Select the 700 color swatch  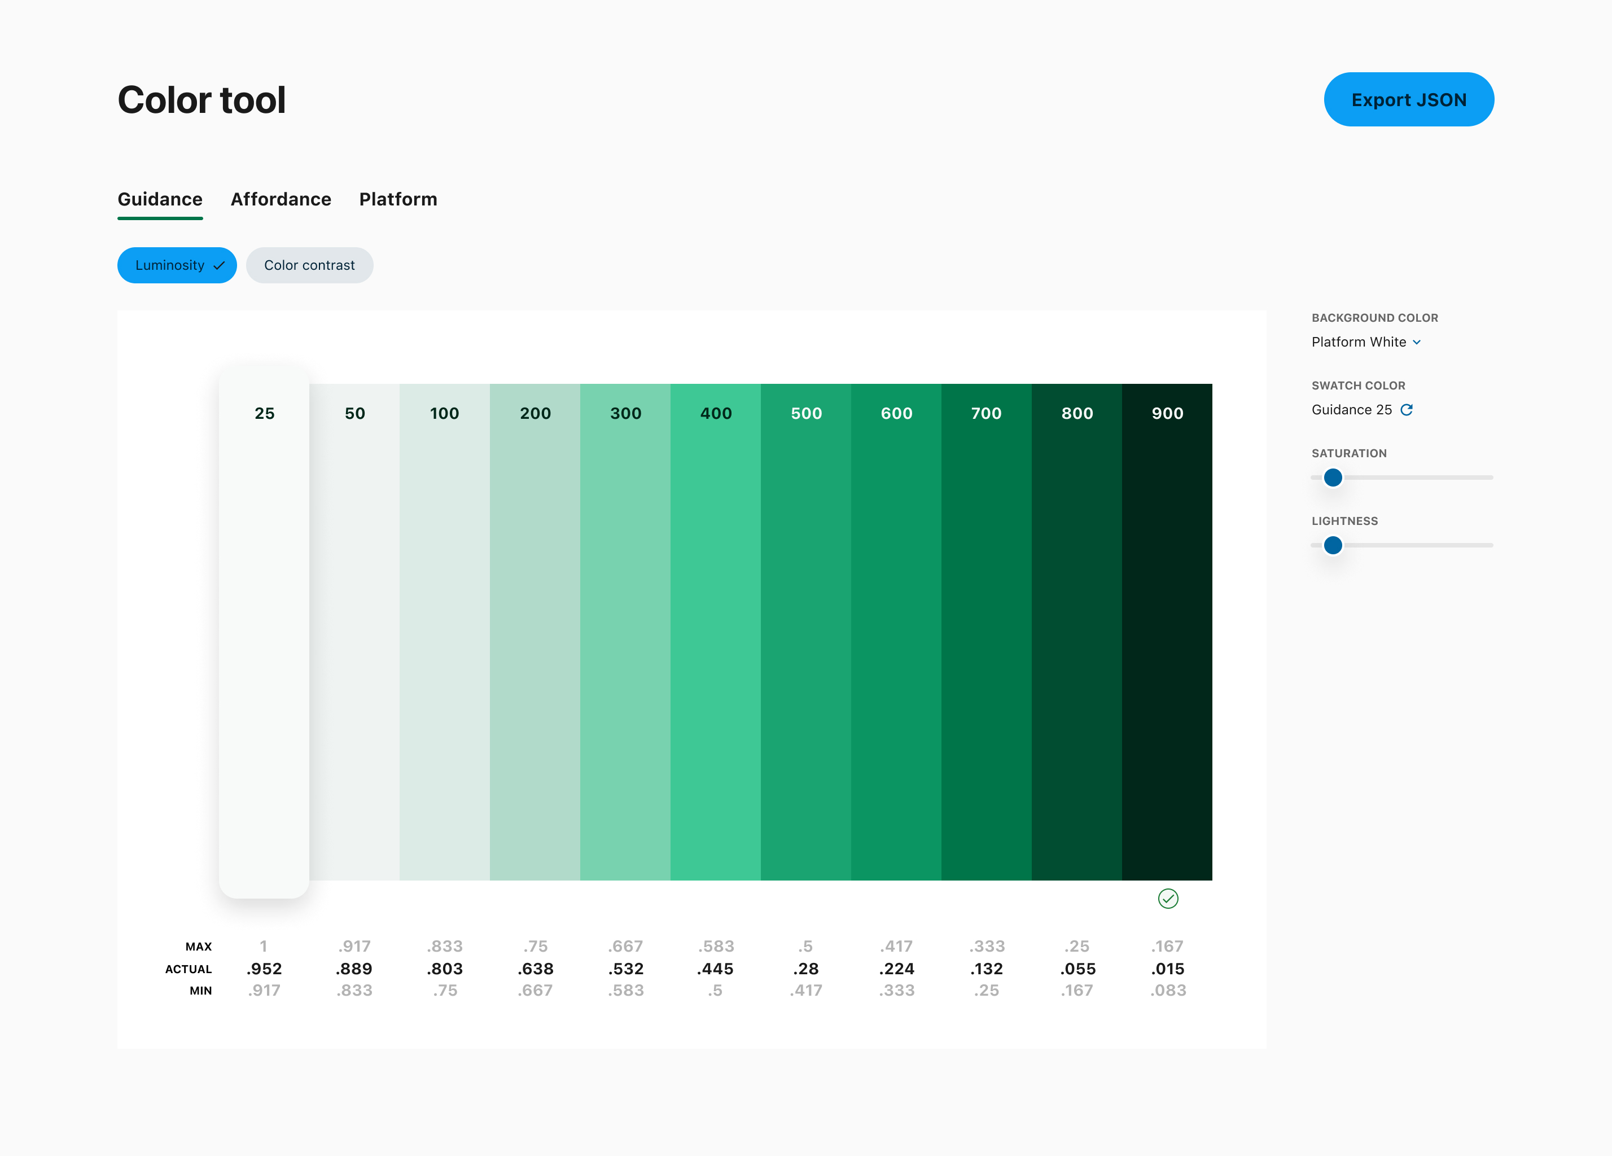click(986, 632)
